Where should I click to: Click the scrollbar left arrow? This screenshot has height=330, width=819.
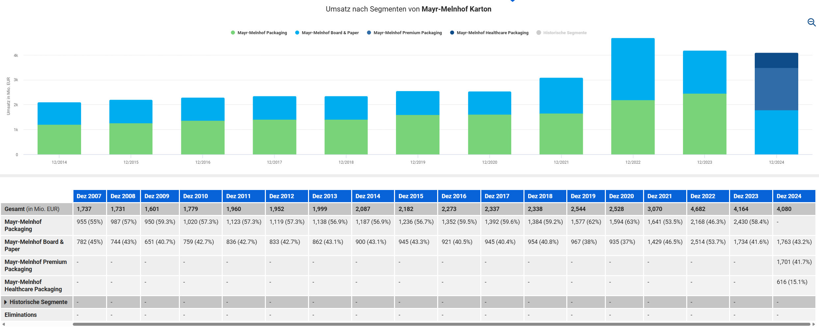click(x=3, y=324)
